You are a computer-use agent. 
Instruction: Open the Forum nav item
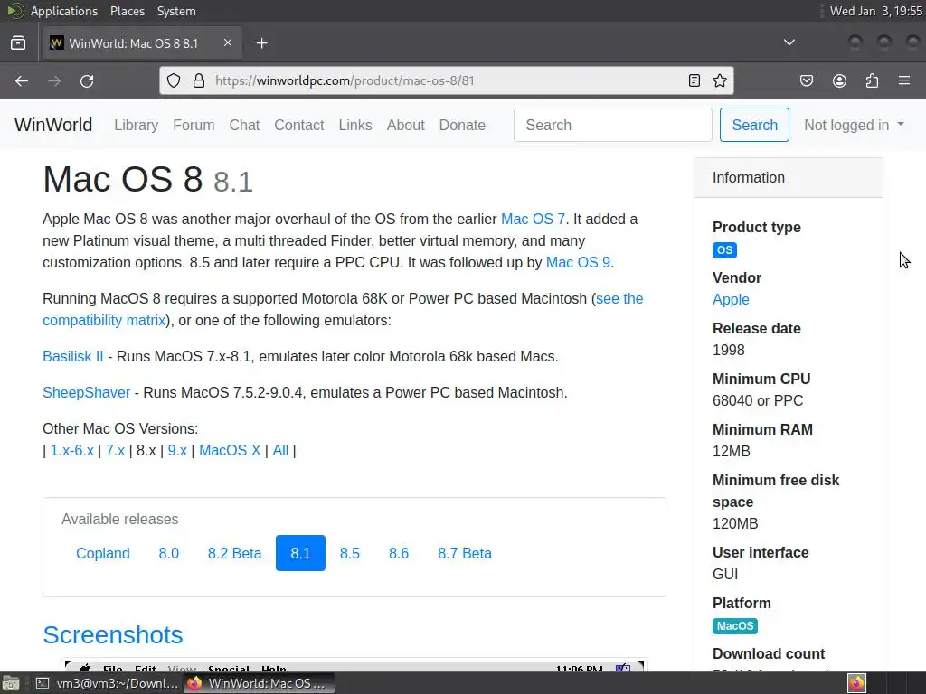pyautogui.click(x=194, y=125)
